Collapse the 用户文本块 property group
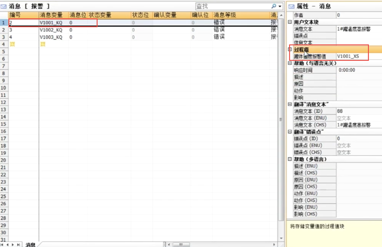This screenshot has height=247, width=382. tap(290, 22)
